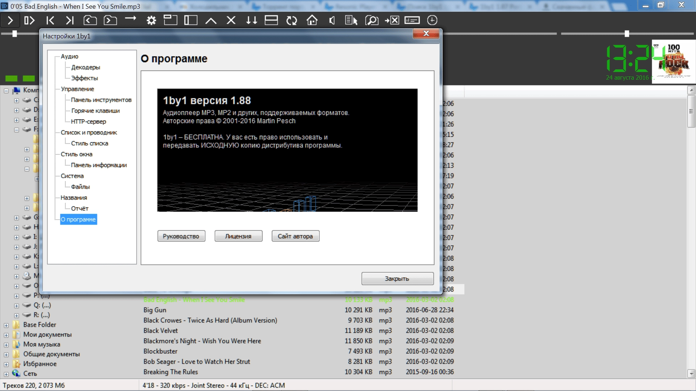Click file list scrollbar down arrow
Viewport: 696px width, 391px height.
pos(691,374)
